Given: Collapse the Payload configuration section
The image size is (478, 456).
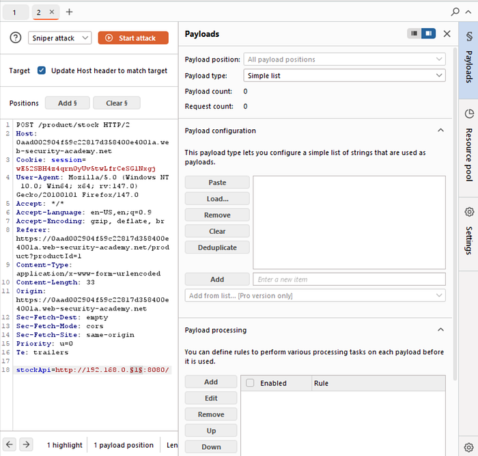Looking at the screenshot, I should pos(440,131).
